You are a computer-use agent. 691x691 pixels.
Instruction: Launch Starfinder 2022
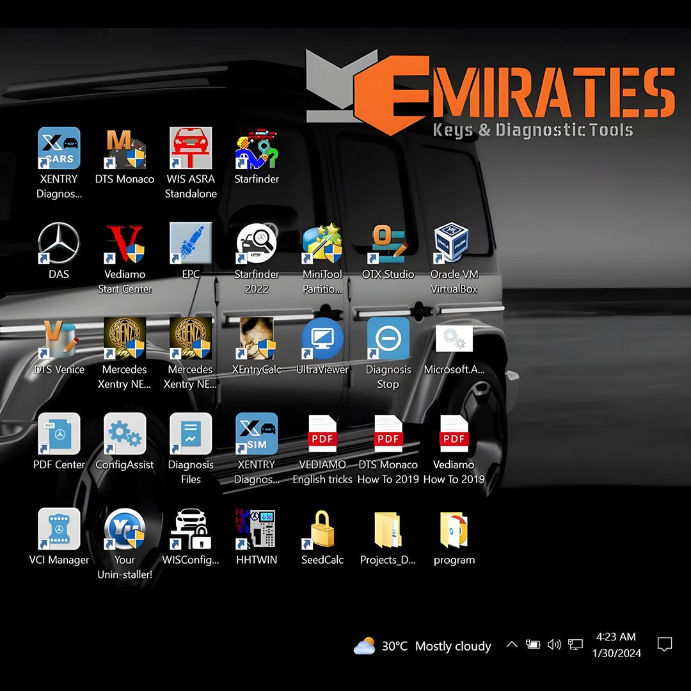click(257, 243)
